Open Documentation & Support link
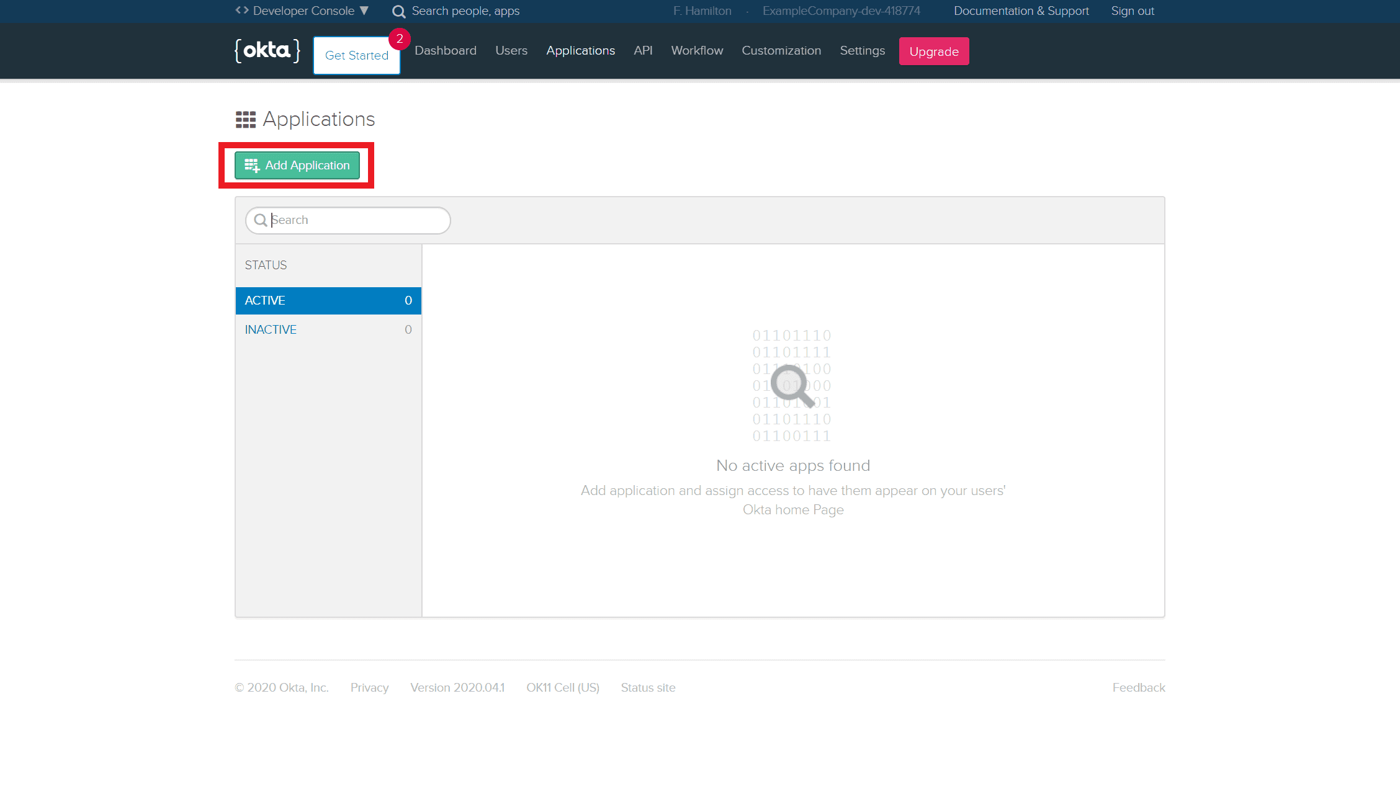 coord(1021,11)
